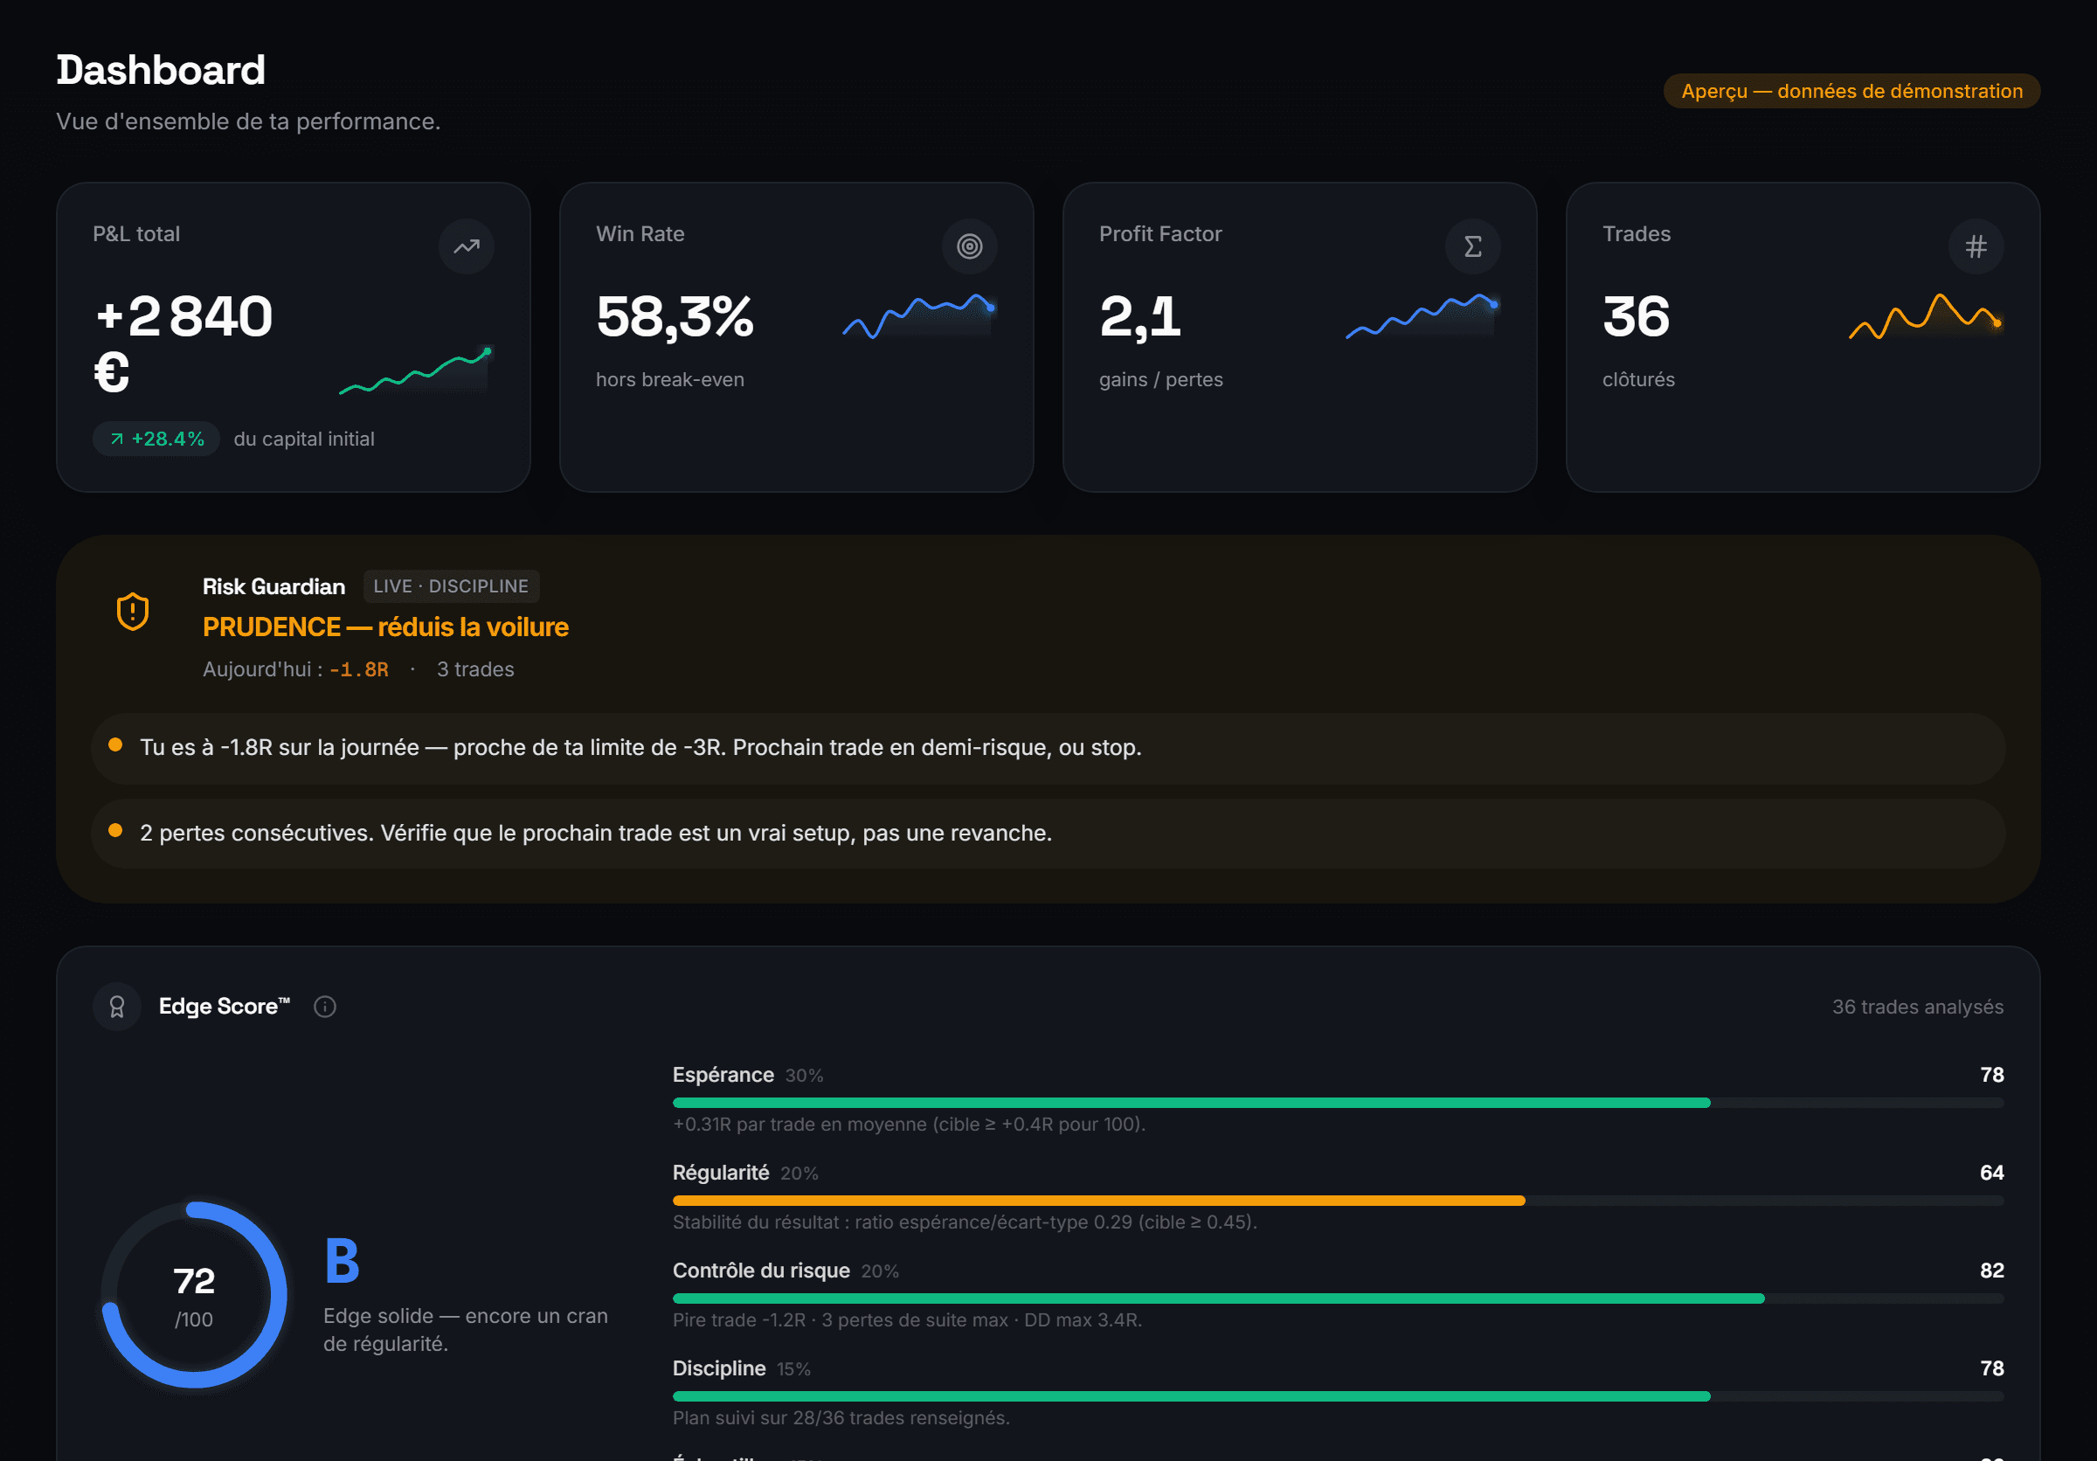Click the LIVE · DISCIPLINE badge

click(x=451, y=586)
